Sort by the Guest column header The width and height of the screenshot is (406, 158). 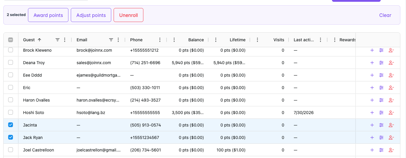point(29,40)
